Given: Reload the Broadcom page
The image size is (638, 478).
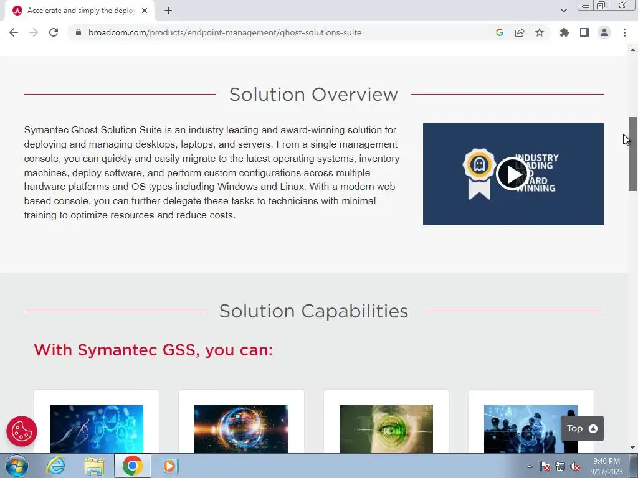Looking at the screenshot, I should point(54,32).
